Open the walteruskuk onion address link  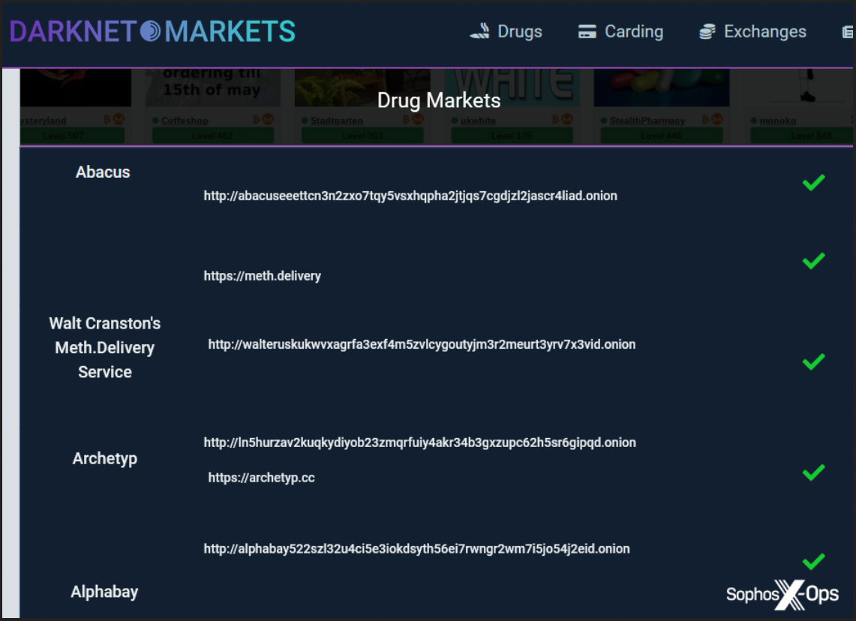422,344
